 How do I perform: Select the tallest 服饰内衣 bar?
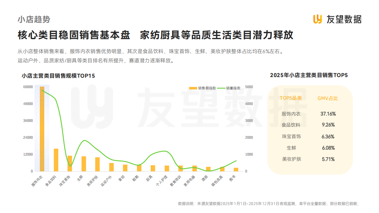[x=42, y=127]
